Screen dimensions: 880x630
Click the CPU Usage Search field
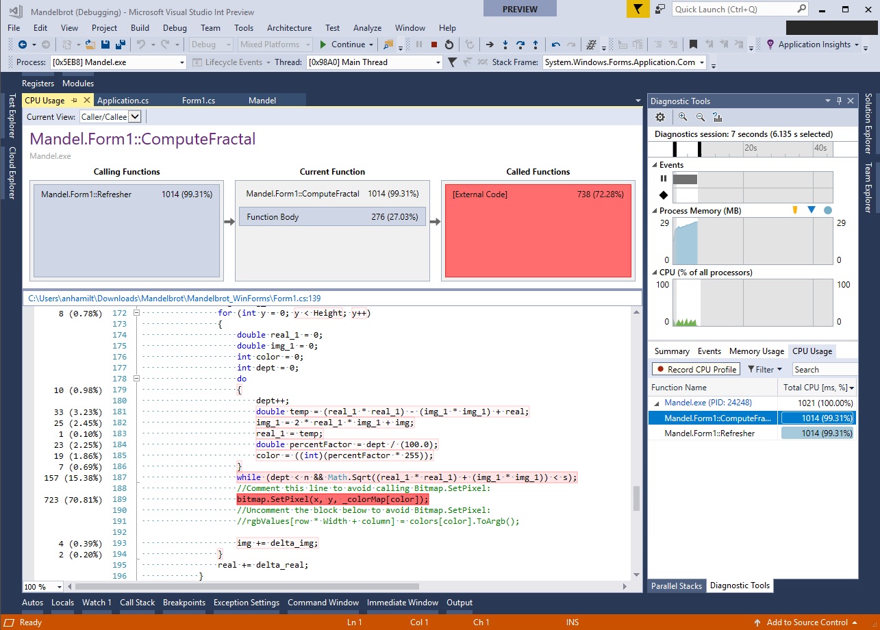[824, 369]
